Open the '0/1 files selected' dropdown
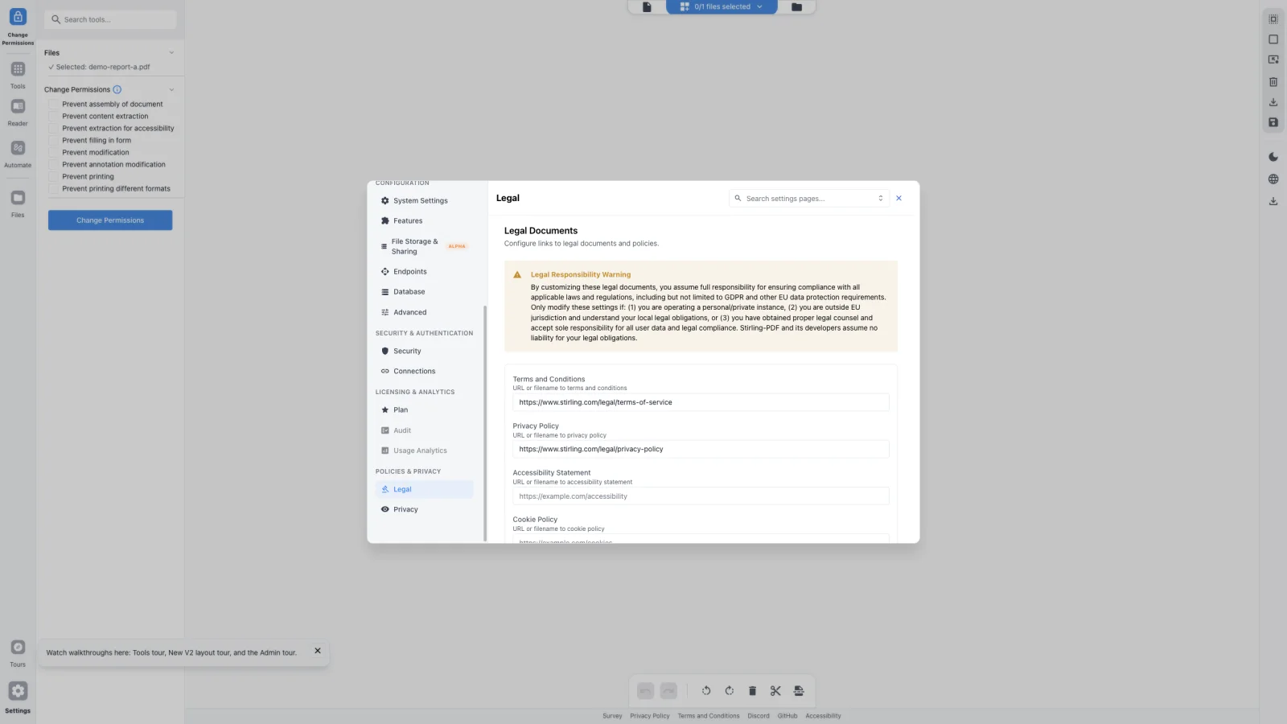1287x724 pixels. point(722,7)
